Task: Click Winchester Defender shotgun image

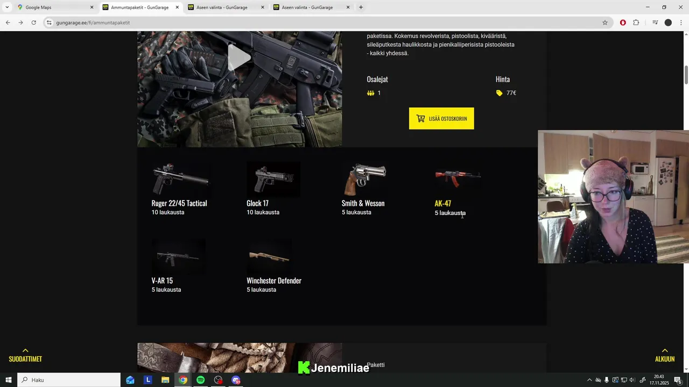Action: pos(269,257)
